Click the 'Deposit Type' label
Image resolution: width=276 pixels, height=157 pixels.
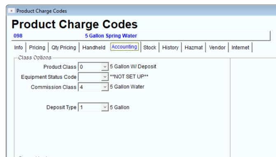pos(61,107)
